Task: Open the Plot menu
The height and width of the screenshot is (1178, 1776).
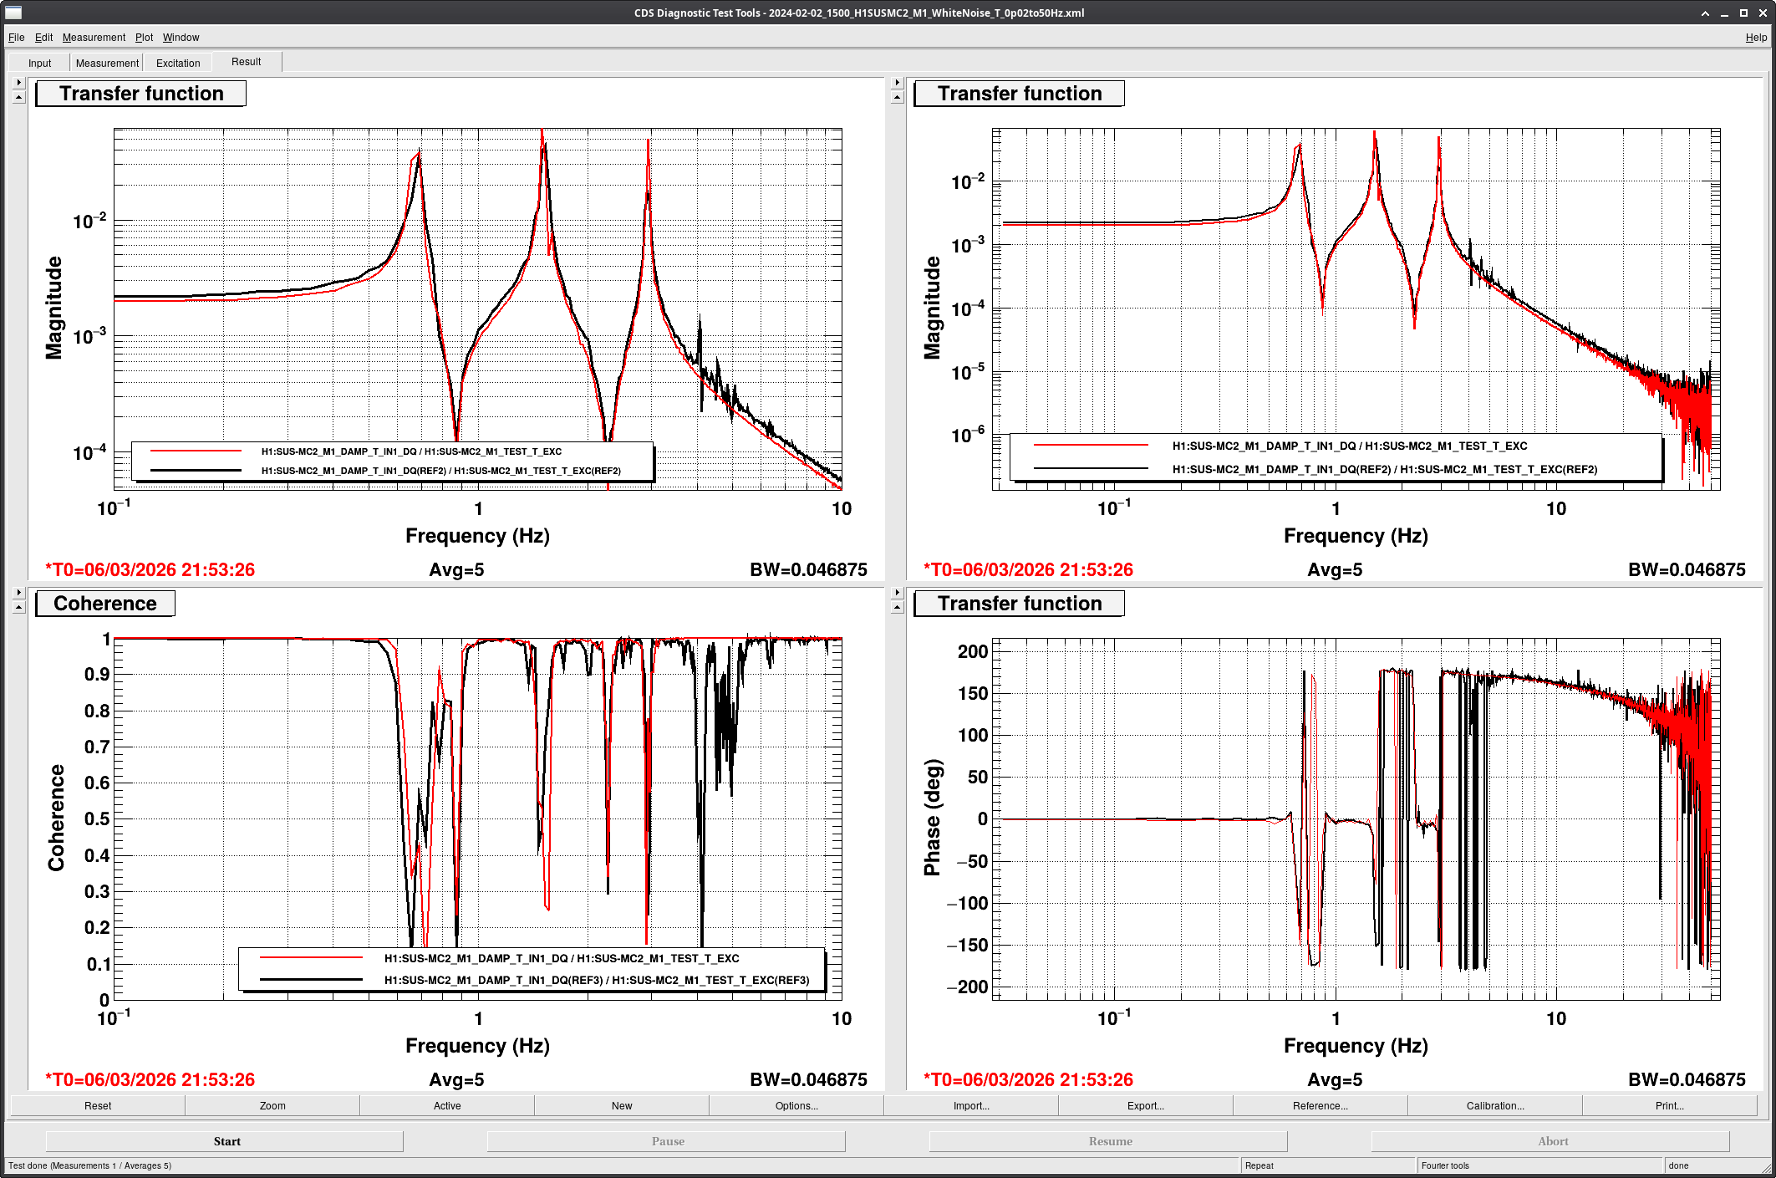Action: pos(144,38)
